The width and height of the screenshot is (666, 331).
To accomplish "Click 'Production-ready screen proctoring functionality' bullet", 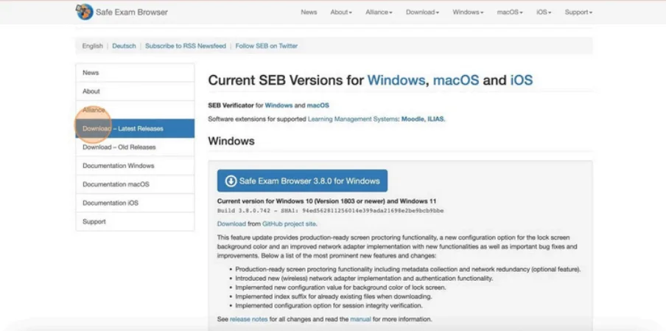I will pyautogui.click(x=407, y=269).
